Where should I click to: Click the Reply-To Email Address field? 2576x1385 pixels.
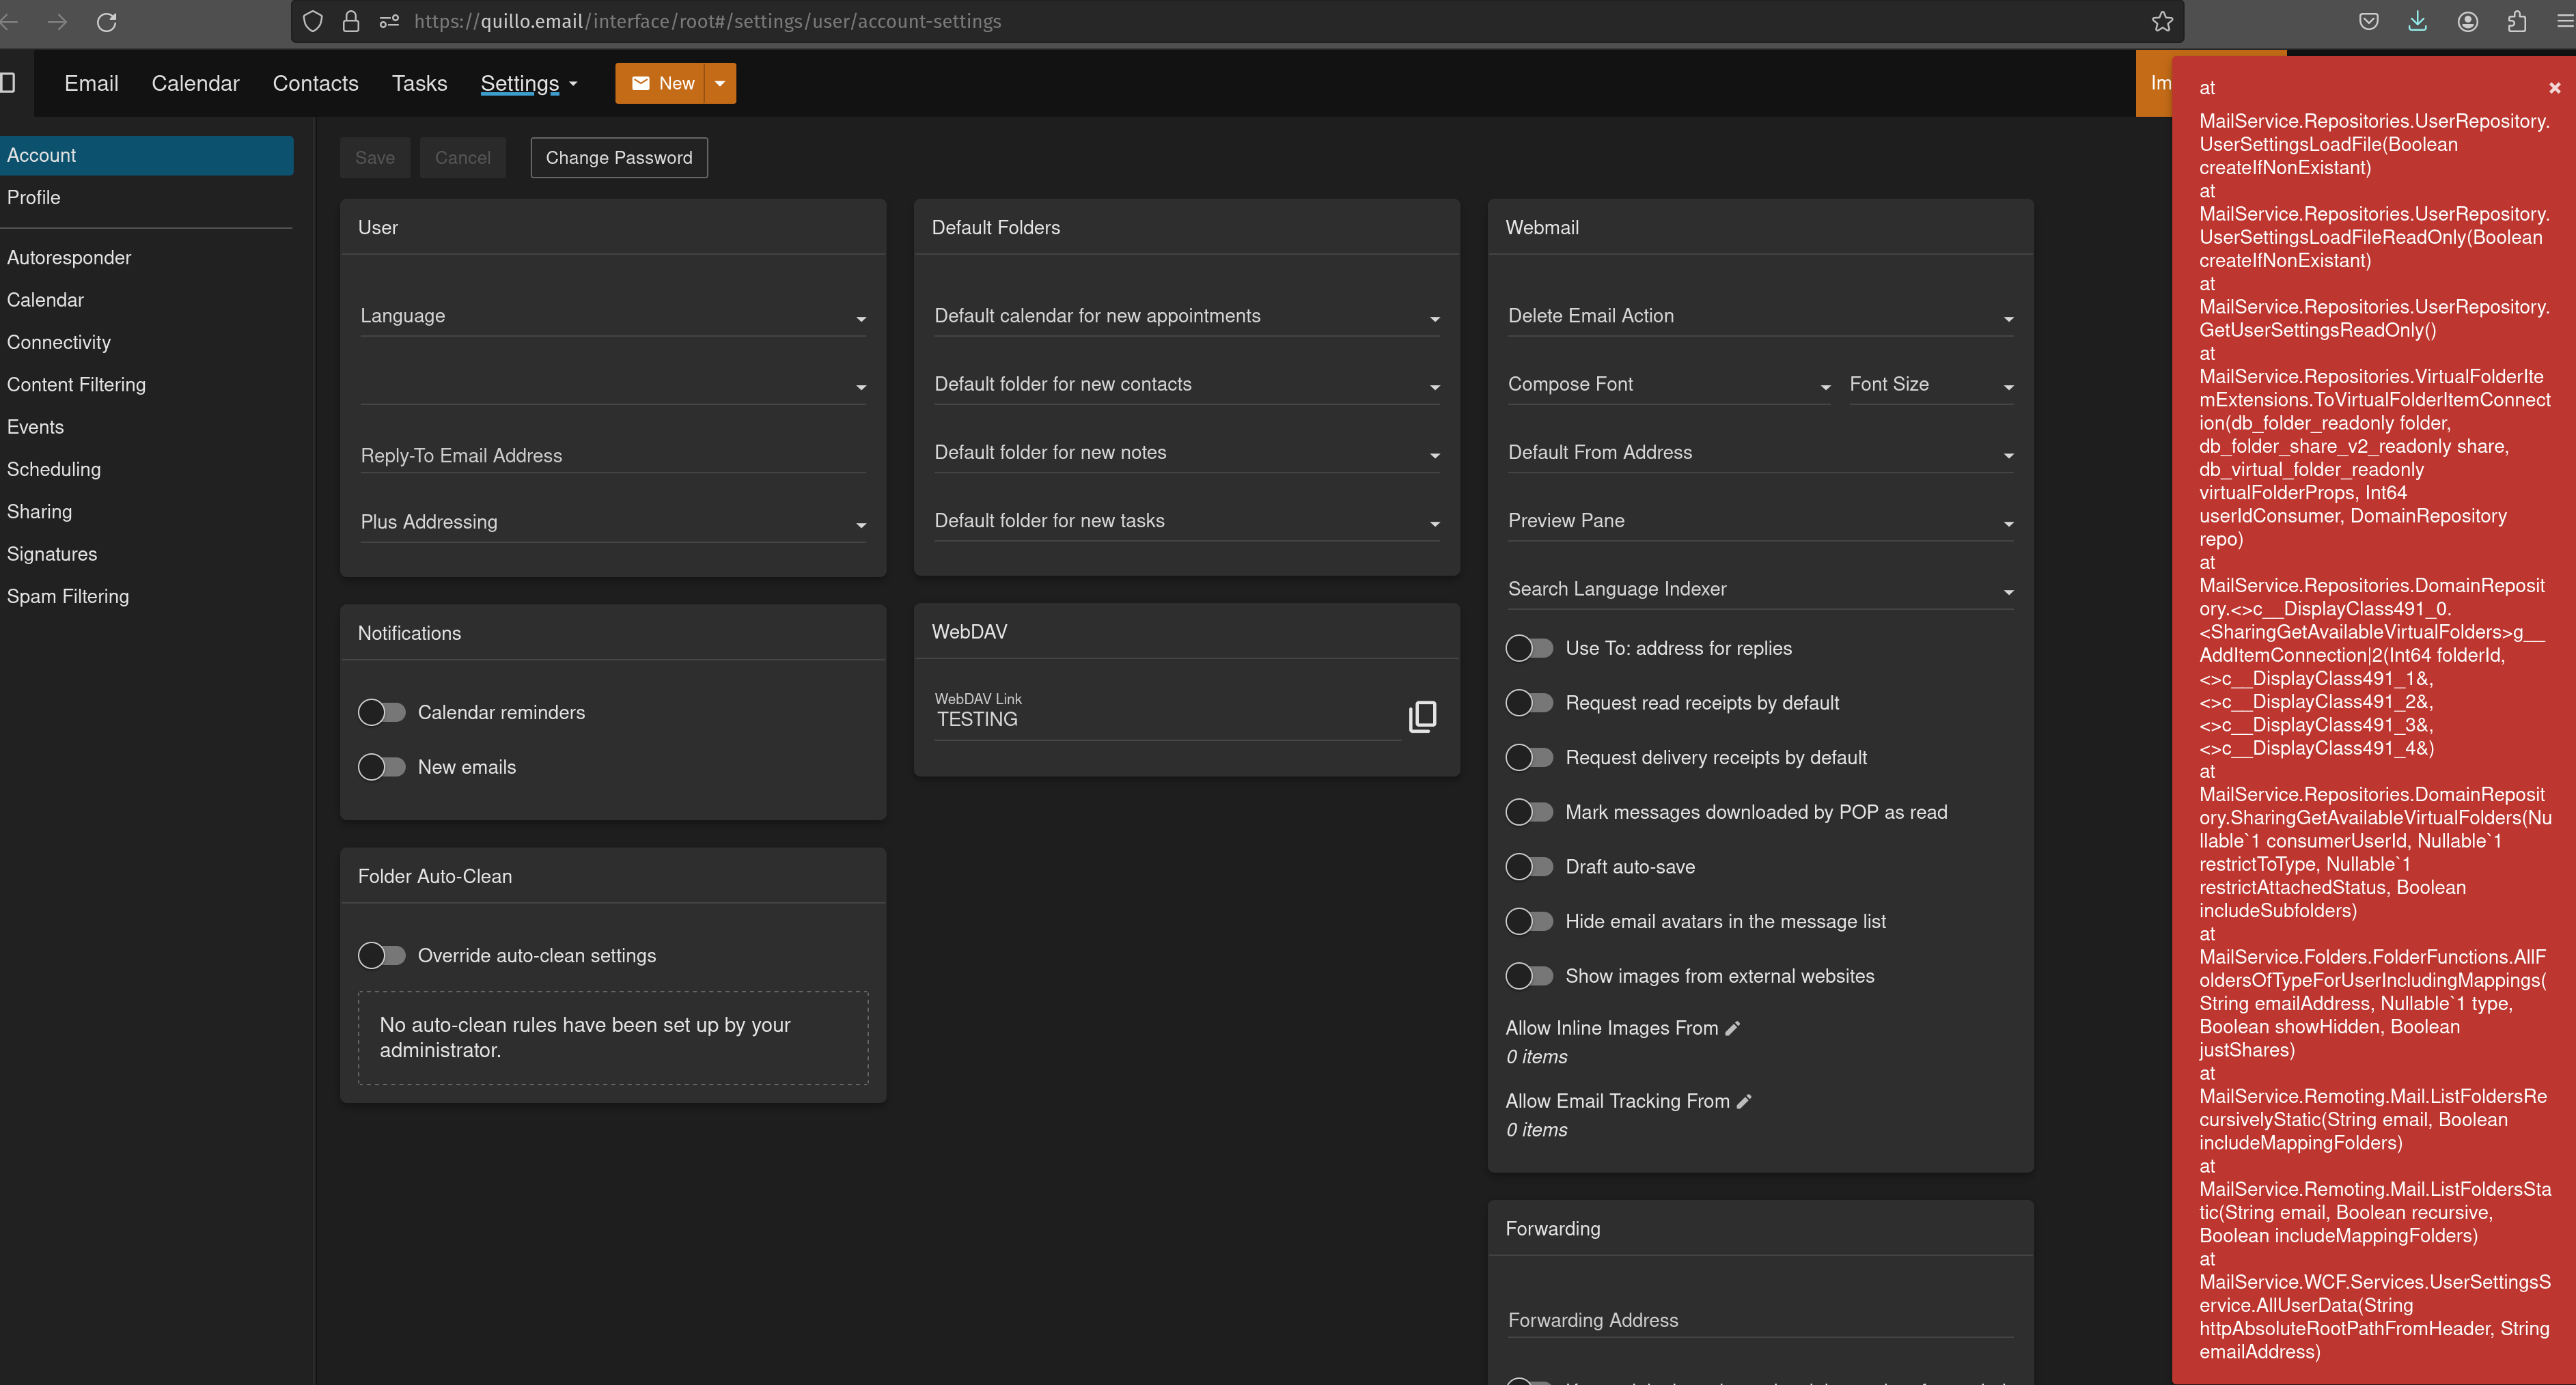(x=612, y=455)
